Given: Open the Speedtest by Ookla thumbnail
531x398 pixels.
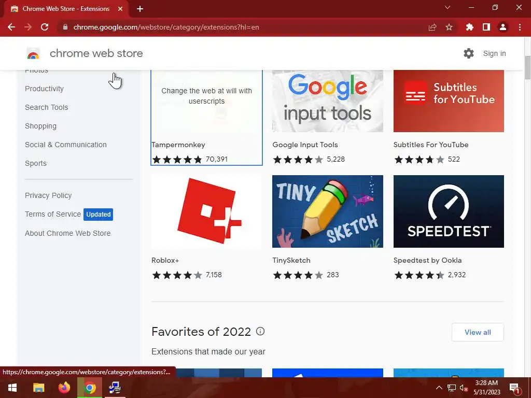Looking at the screenshot, I should click(449, 211).
